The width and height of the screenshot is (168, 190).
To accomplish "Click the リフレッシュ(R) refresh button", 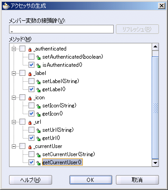I will click(x=137, y=29).
